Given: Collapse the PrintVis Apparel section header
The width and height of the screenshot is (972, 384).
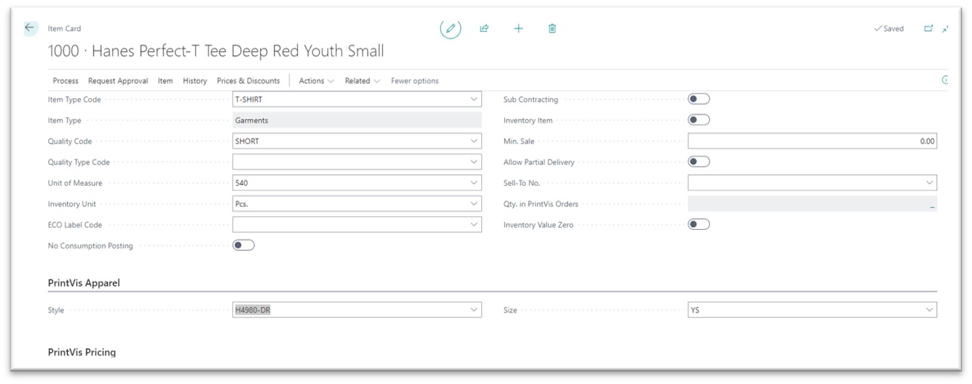Looking at the screenshot, I should pyautogui.click(x=84, y=283).
